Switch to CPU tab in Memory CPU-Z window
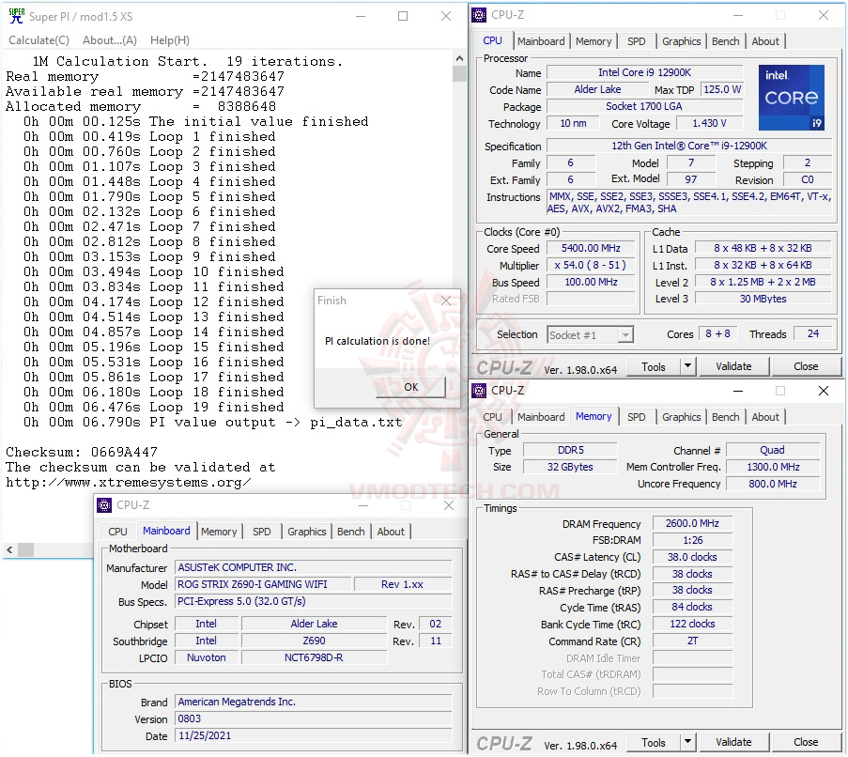Viewport: 848px width, 757px height. 492,417
